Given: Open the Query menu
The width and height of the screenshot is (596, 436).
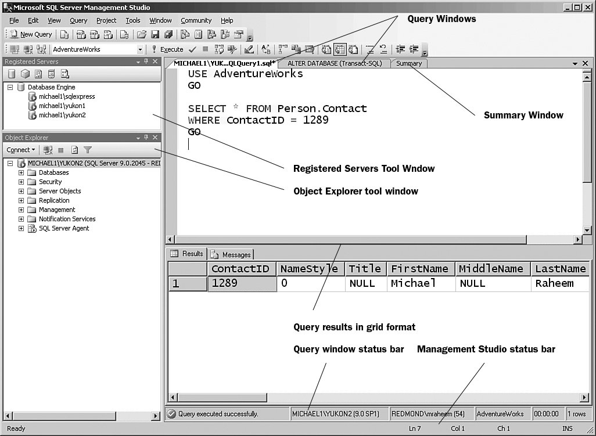Looking at the screenshot, I should (x=78, y=20).
